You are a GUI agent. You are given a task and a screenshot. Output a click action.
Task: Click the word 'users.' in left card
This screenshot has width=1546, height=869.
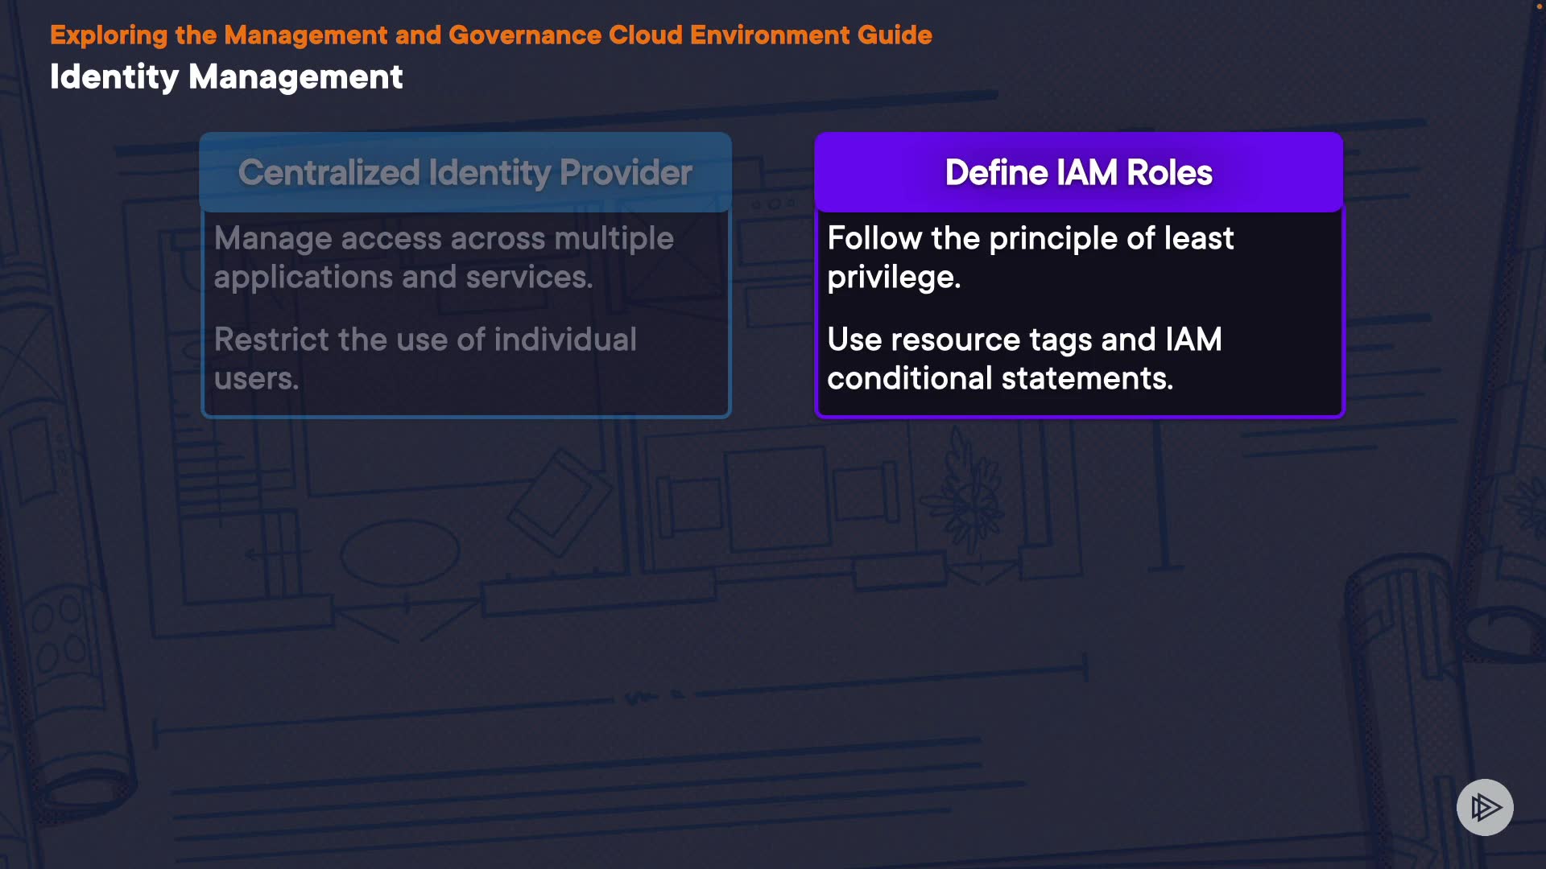click(256, 378)
